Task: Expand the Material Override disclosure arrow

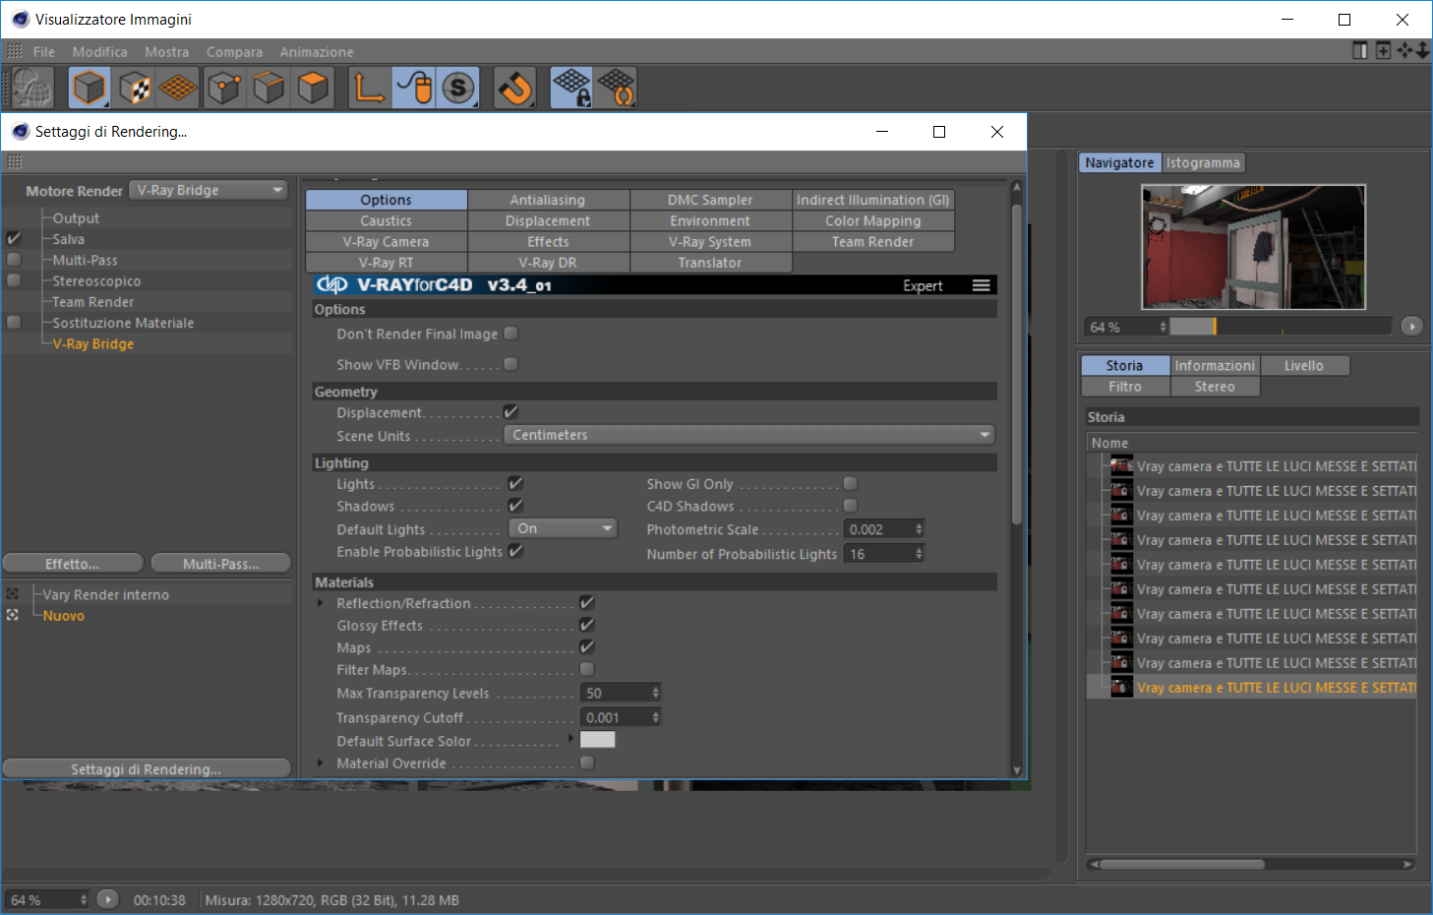Action: click(x=320, y=762)
